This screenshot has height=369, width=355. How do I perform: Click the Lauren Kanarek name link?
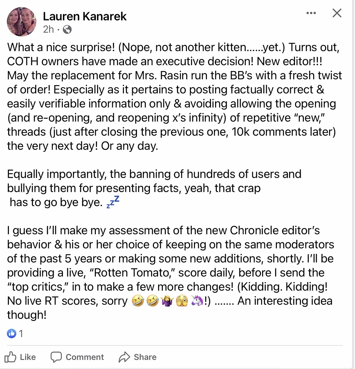point(85,17)
